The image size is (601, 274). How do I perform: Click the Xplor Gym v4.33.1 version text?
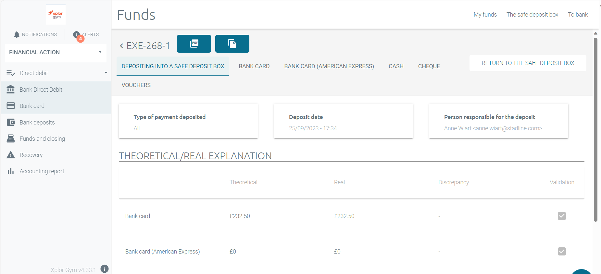pos(73,270)
